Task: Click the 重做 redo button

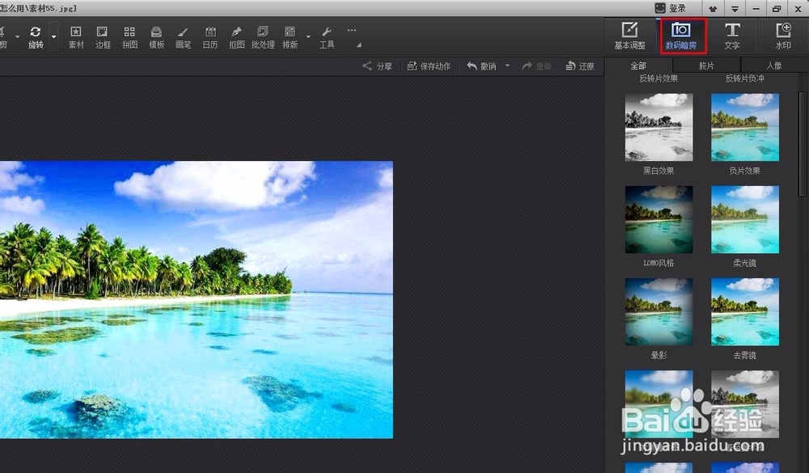Action: [x=536, y=66]
